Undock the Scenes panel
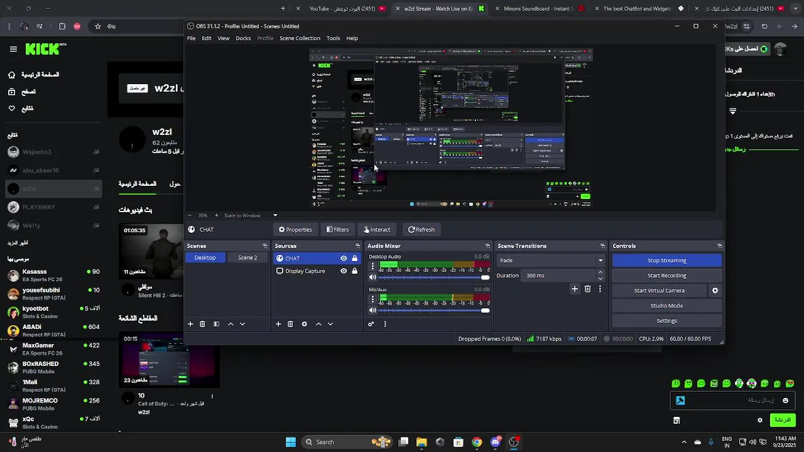Viewport: 804px width, 452px height. pos(264,246)
